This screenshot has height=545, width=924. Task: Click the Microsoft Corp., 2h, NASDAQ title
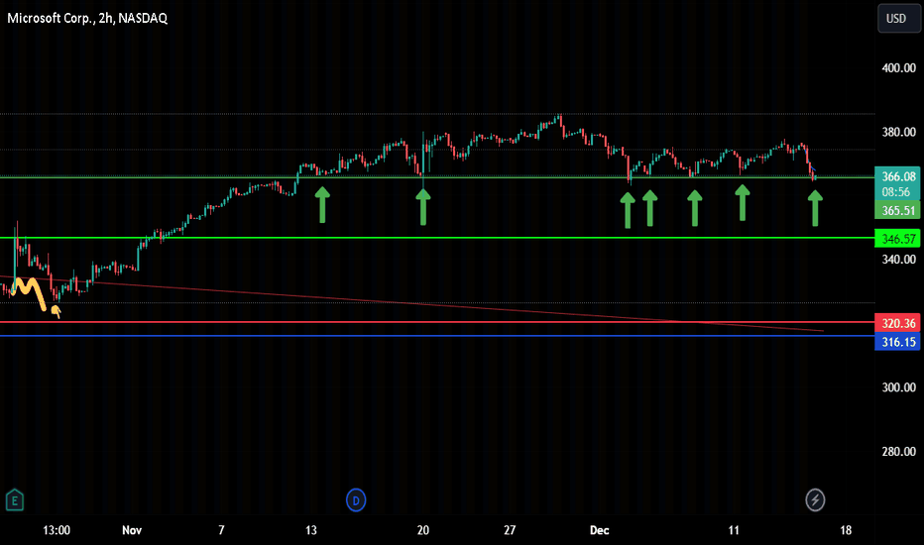(x=87, y=18)
